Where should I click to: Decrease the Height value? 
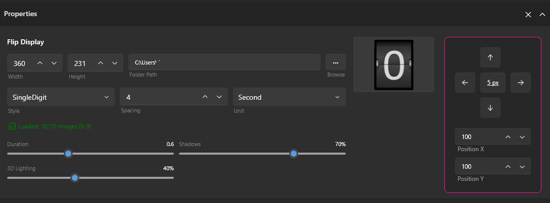coord(114,63)
